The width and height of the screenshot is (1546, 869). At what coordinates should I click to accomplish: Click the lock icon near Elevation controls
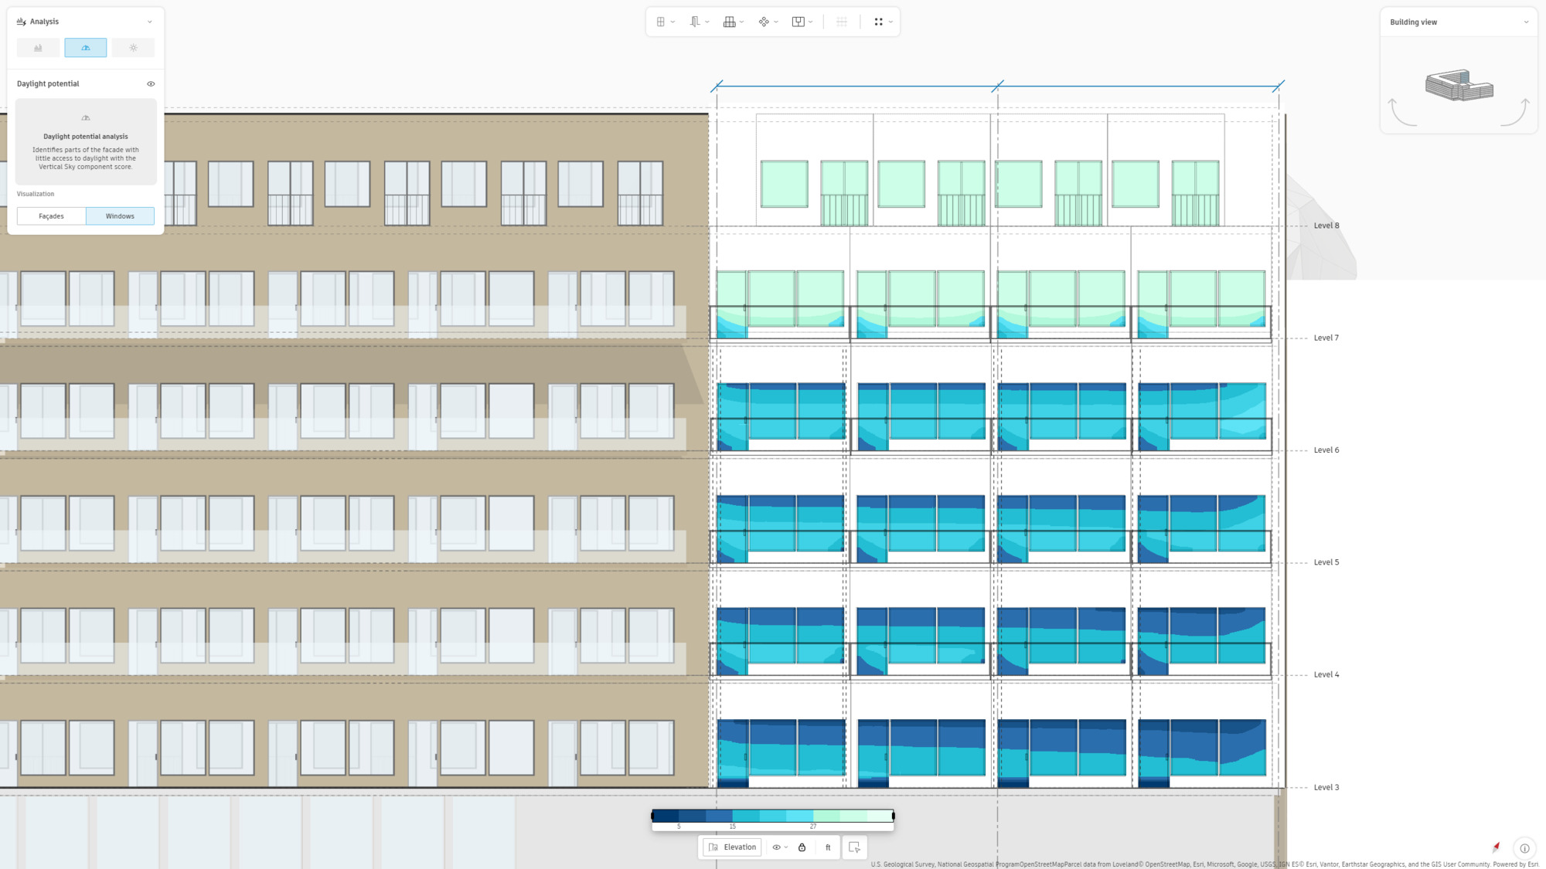tap(802, 847)
